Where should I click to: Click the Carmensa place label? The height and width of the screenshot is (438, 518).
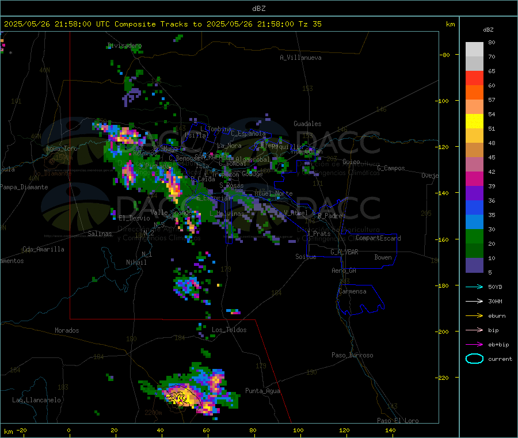click(x=352, y=291)
